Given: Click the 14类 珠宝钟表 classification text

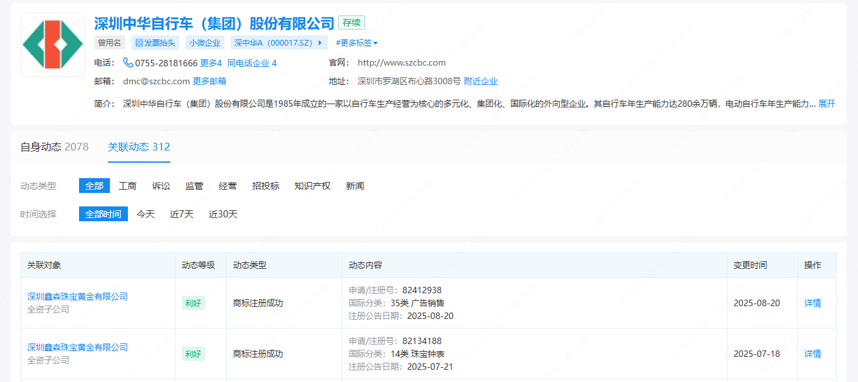Looking at the screenshot, I should coord(417,354).
